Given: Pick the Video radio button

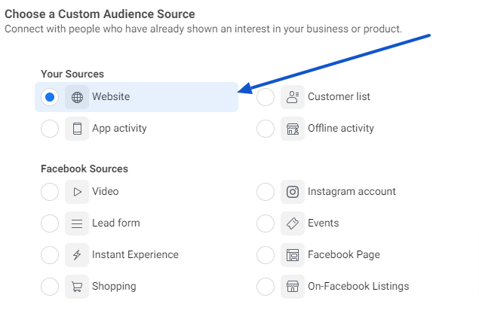Looking at the screenshot, I should [50, 192].
